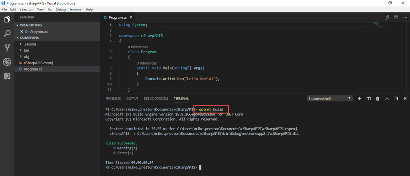Click the open changes icon in editor toolbar
The image size is (410, 176).
(x=387, y=18)
